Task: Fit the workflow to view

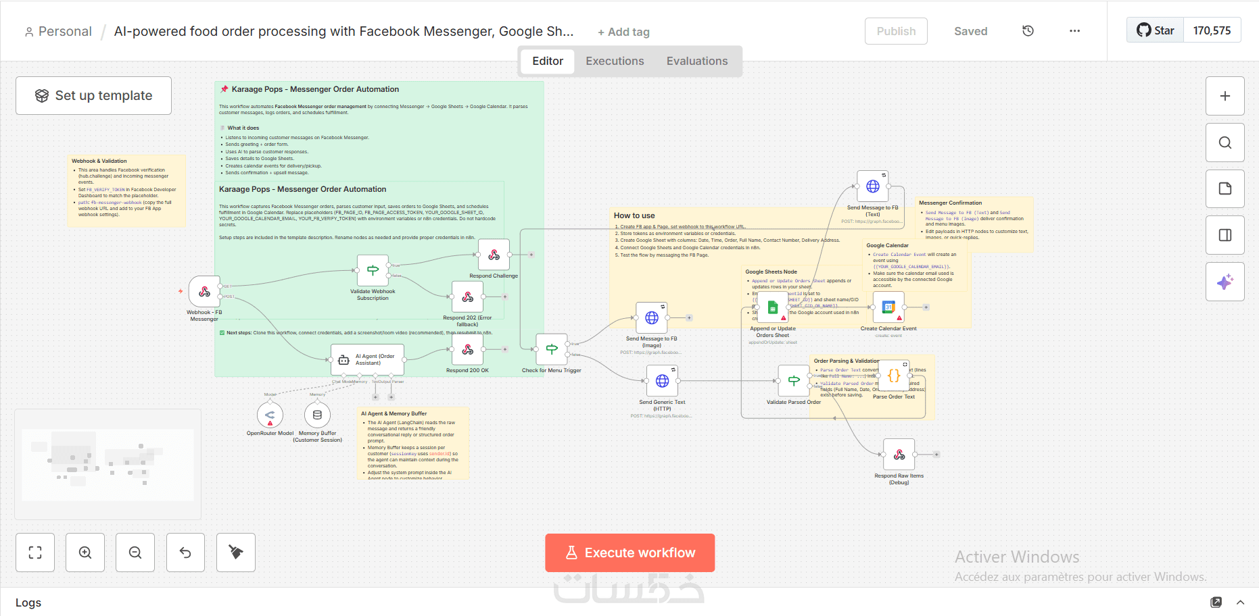Action: (35, 553)
